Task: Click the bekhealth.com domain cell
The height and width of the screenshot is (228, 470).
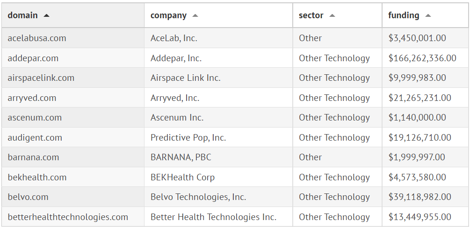Action: click(x=37, y=178)
